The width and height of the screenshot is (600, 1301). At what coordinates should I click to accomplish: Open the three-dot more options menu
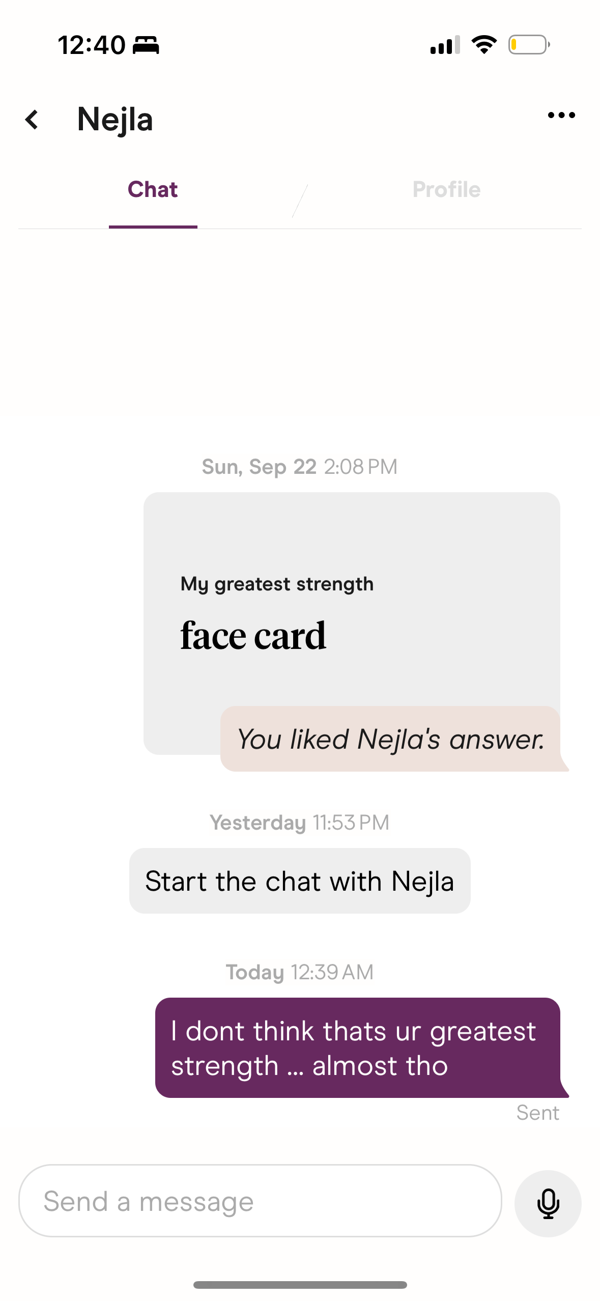click(561, 116)
